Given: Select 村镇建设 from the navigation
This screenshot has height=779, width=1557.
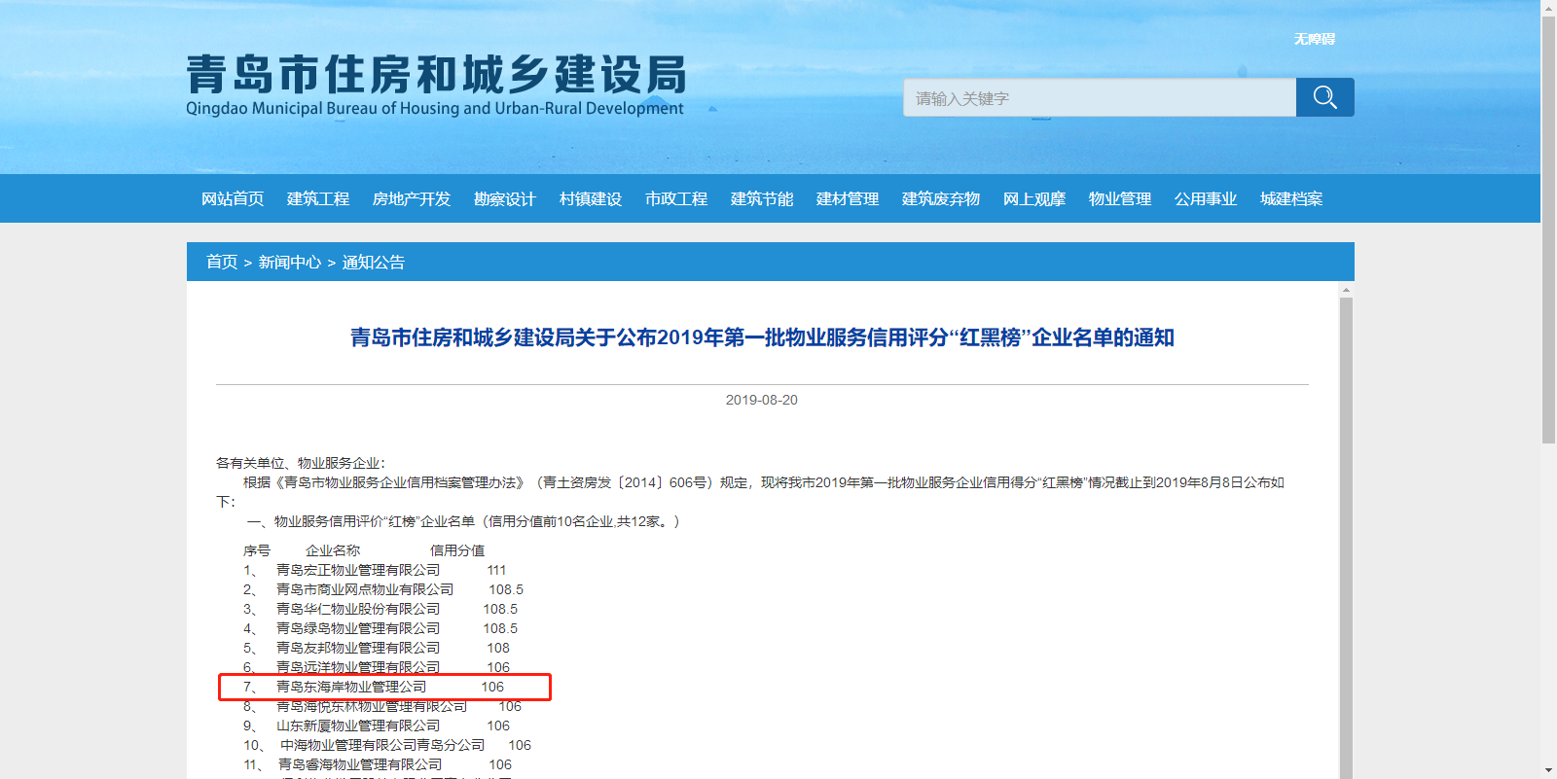Looking at the screenshot, I should pos(591,199).
